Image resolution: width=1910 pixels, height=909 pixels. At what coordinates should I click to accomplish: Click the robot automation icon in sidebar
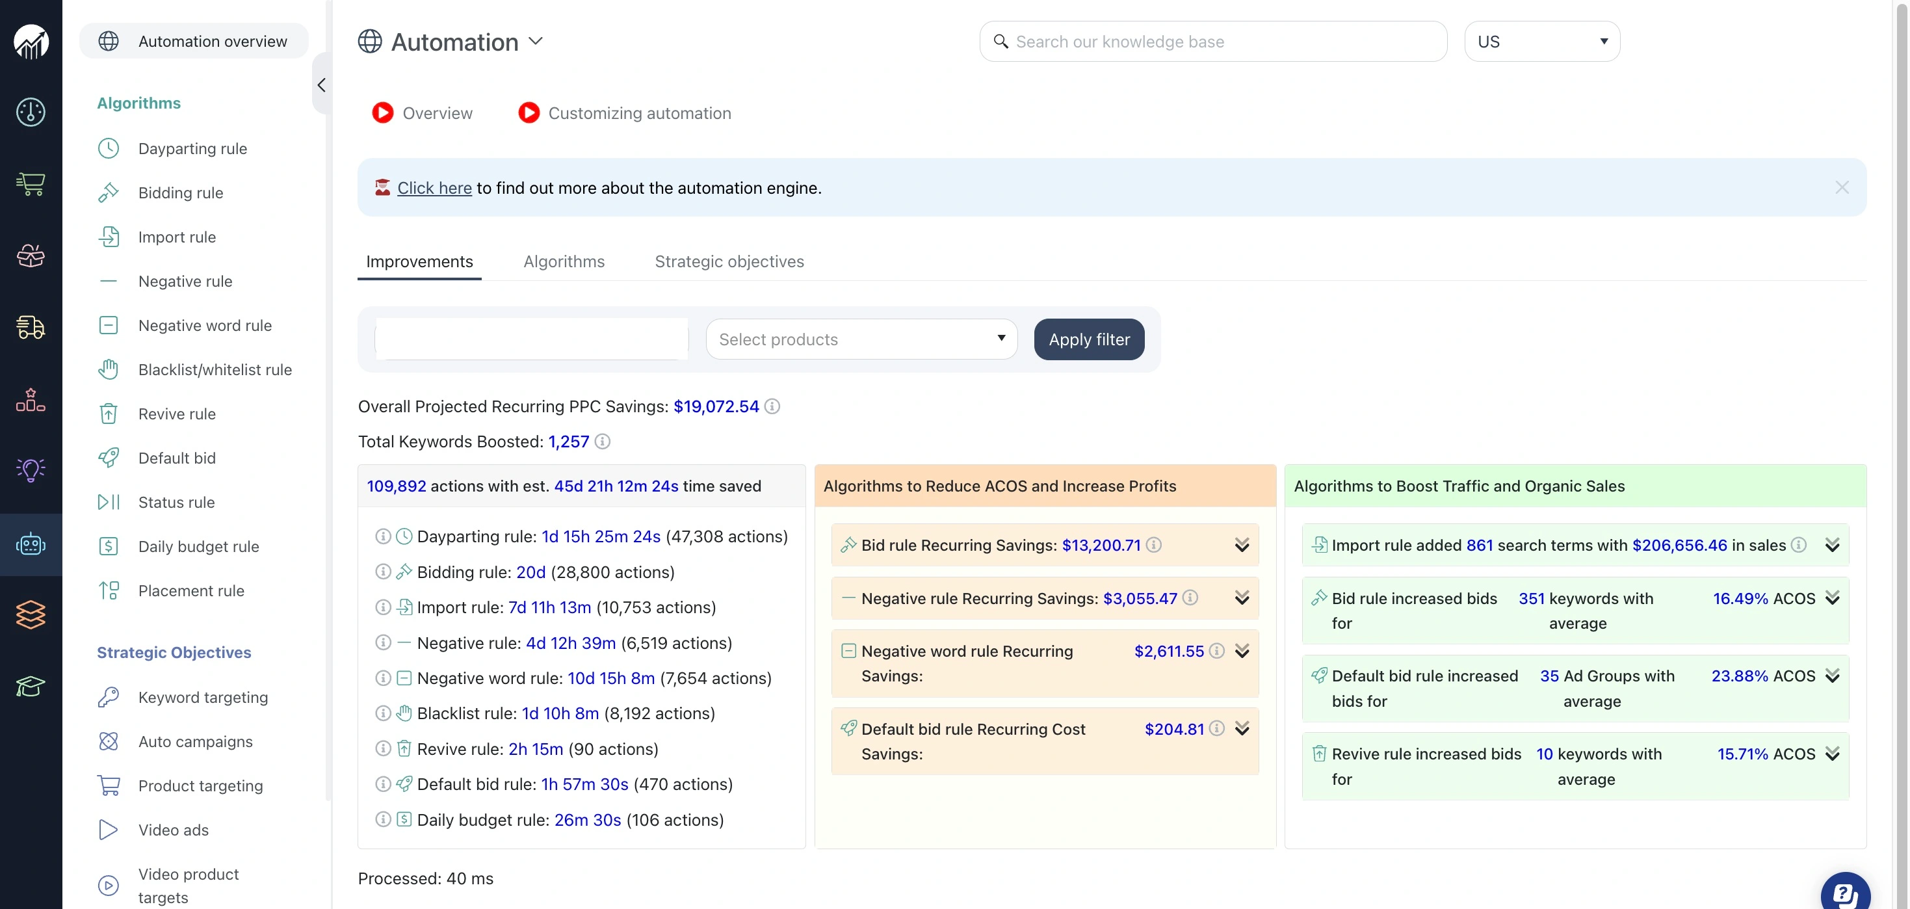(31, 544)
